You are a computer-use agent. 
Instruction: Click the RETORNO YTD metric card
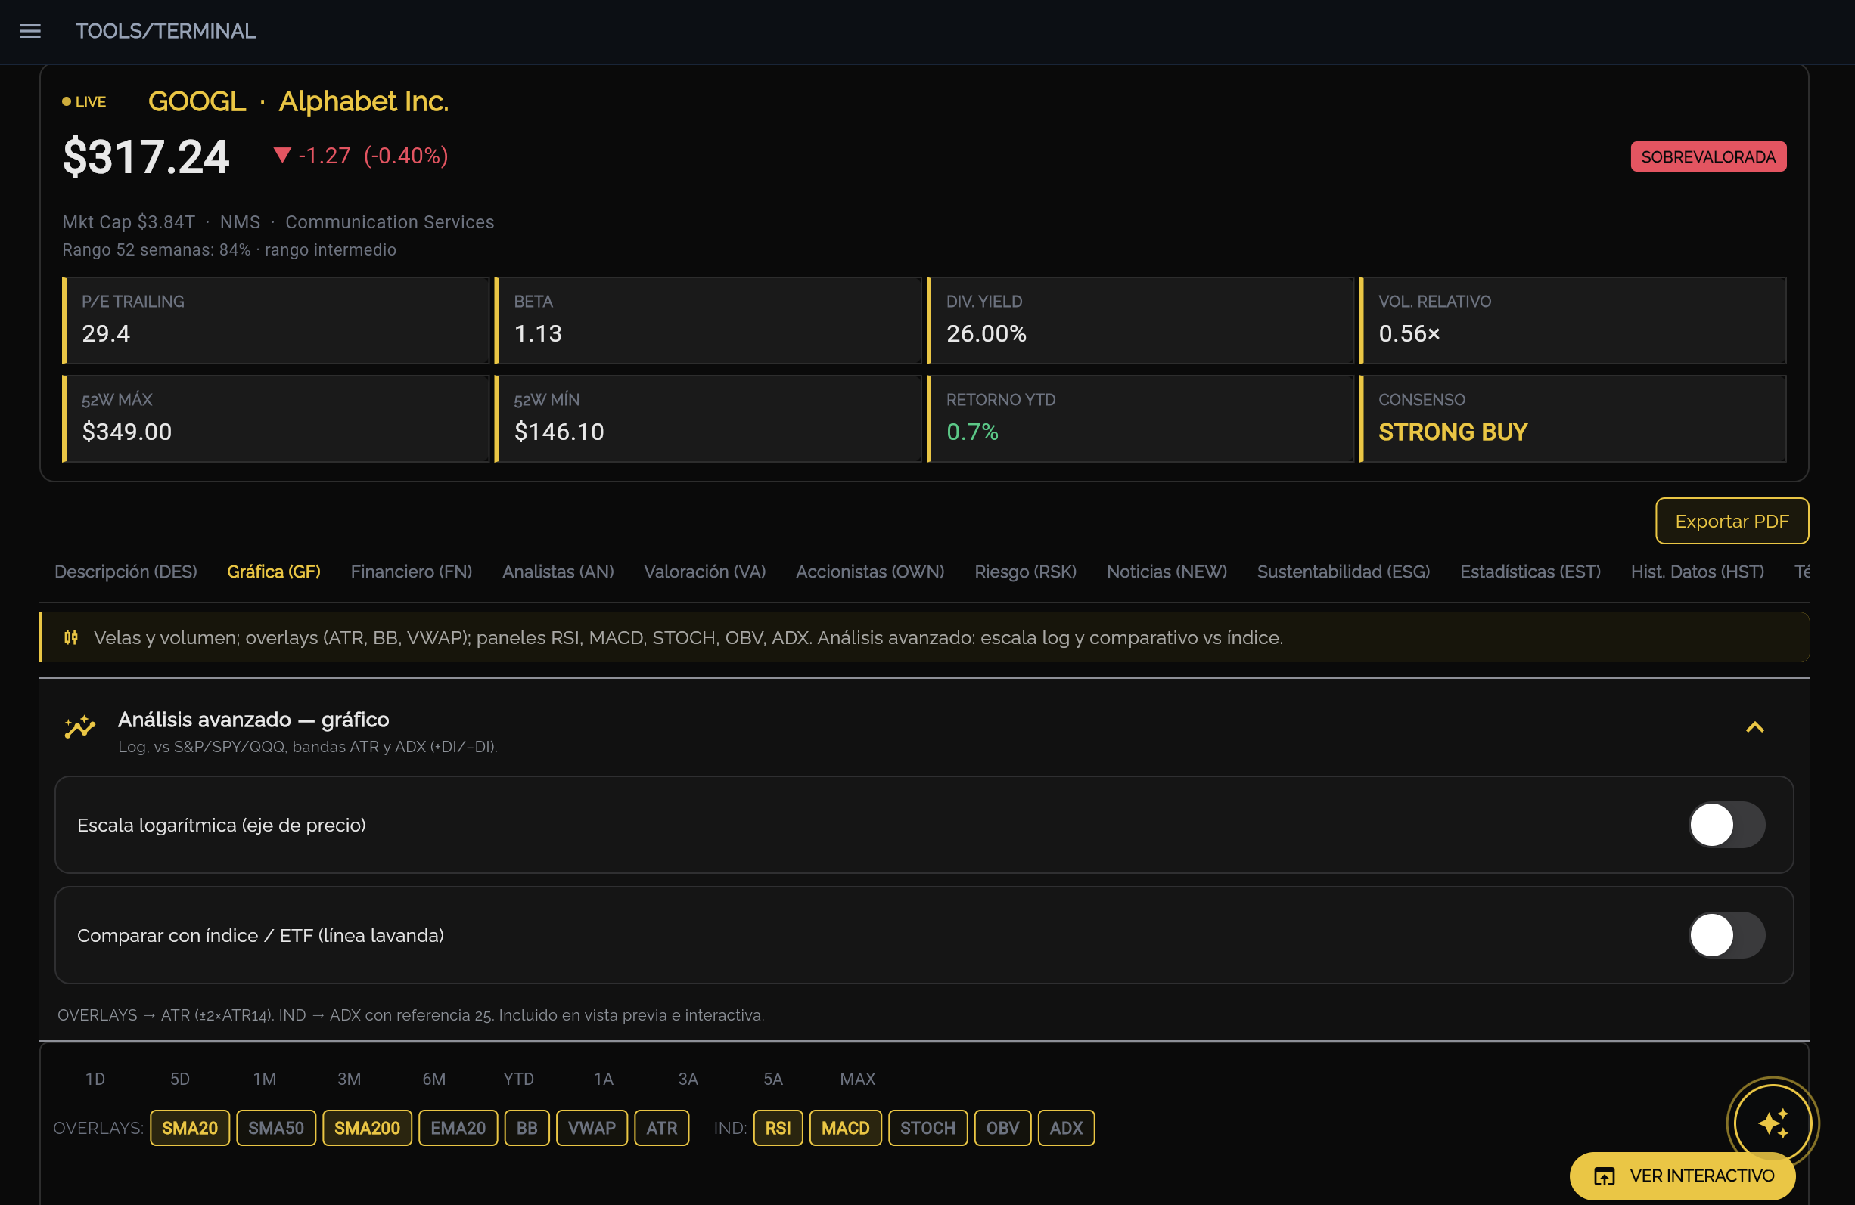(1140, 418)
